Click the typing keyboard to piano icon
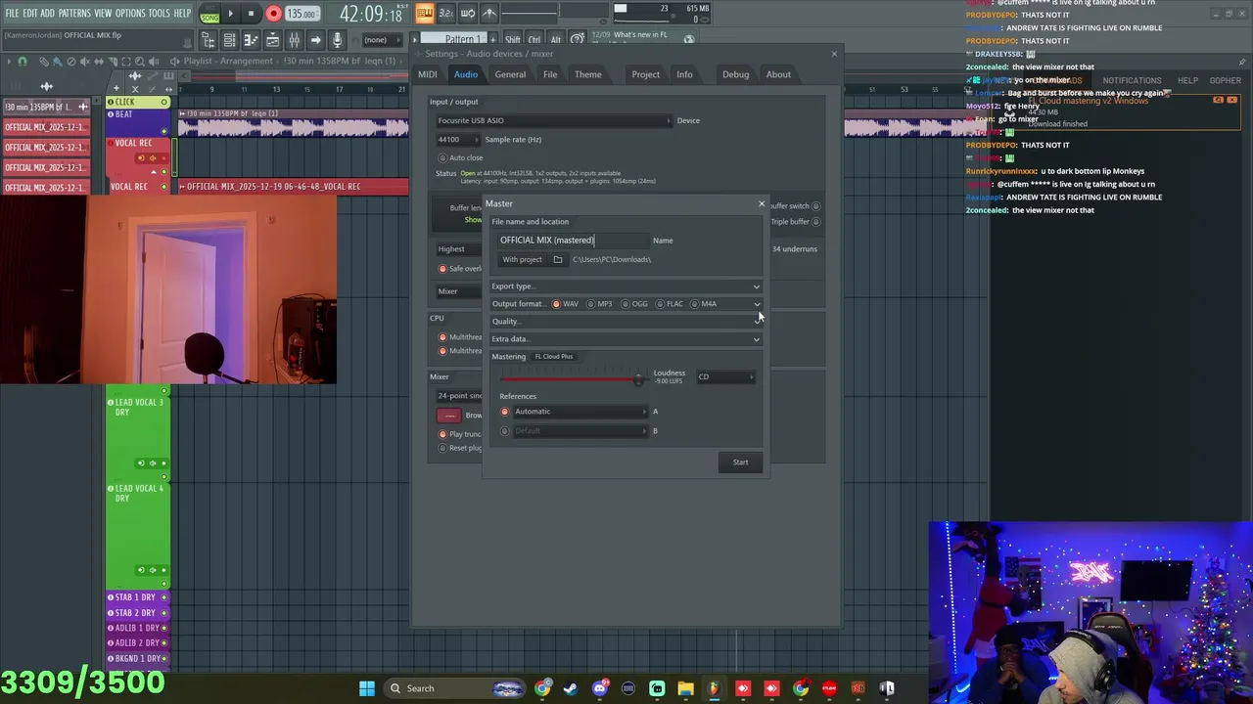 coord(424,13)
